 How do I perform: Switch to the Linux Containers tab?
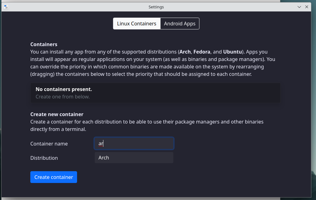(136, 24)
